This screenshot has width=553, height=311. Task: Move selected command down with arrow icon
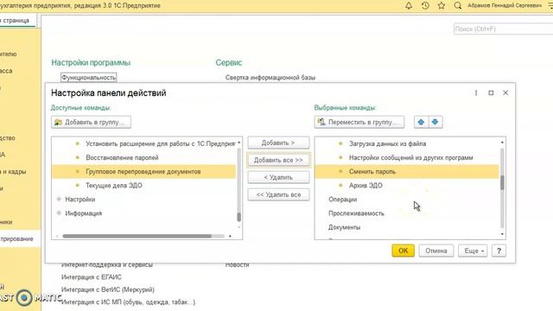point(435,122)
